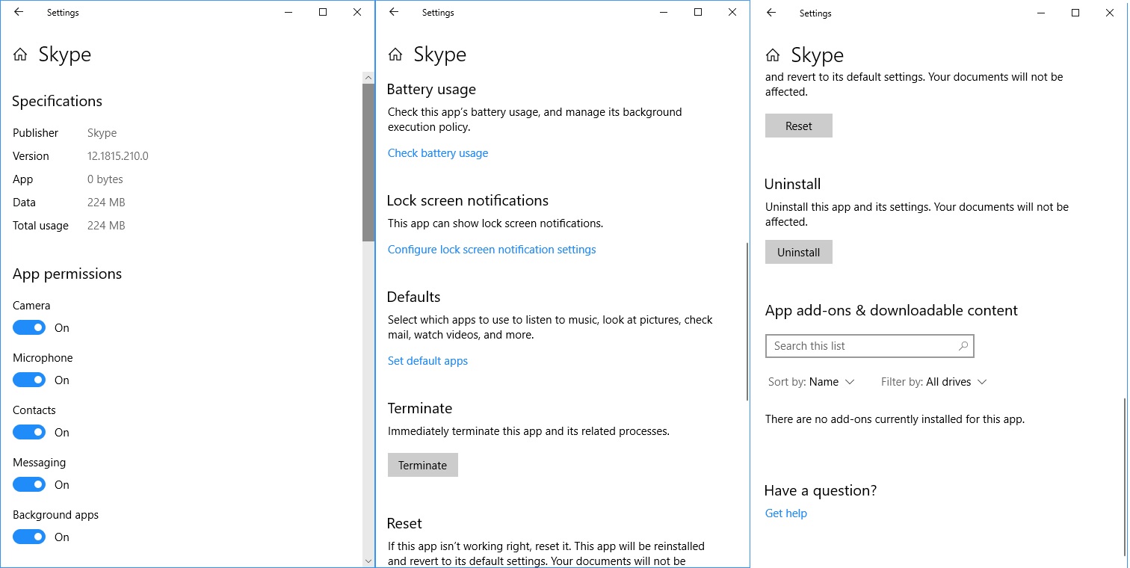Viewport: 1130px width, 568px height.
Task: Click the Terminate button
Action: click(x=423, y=465)
